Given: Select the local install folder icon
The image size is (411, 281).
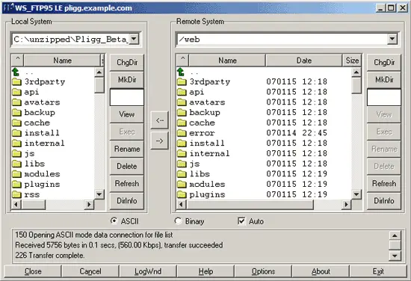Looking at the screenshot, I should tap(16, 133).
